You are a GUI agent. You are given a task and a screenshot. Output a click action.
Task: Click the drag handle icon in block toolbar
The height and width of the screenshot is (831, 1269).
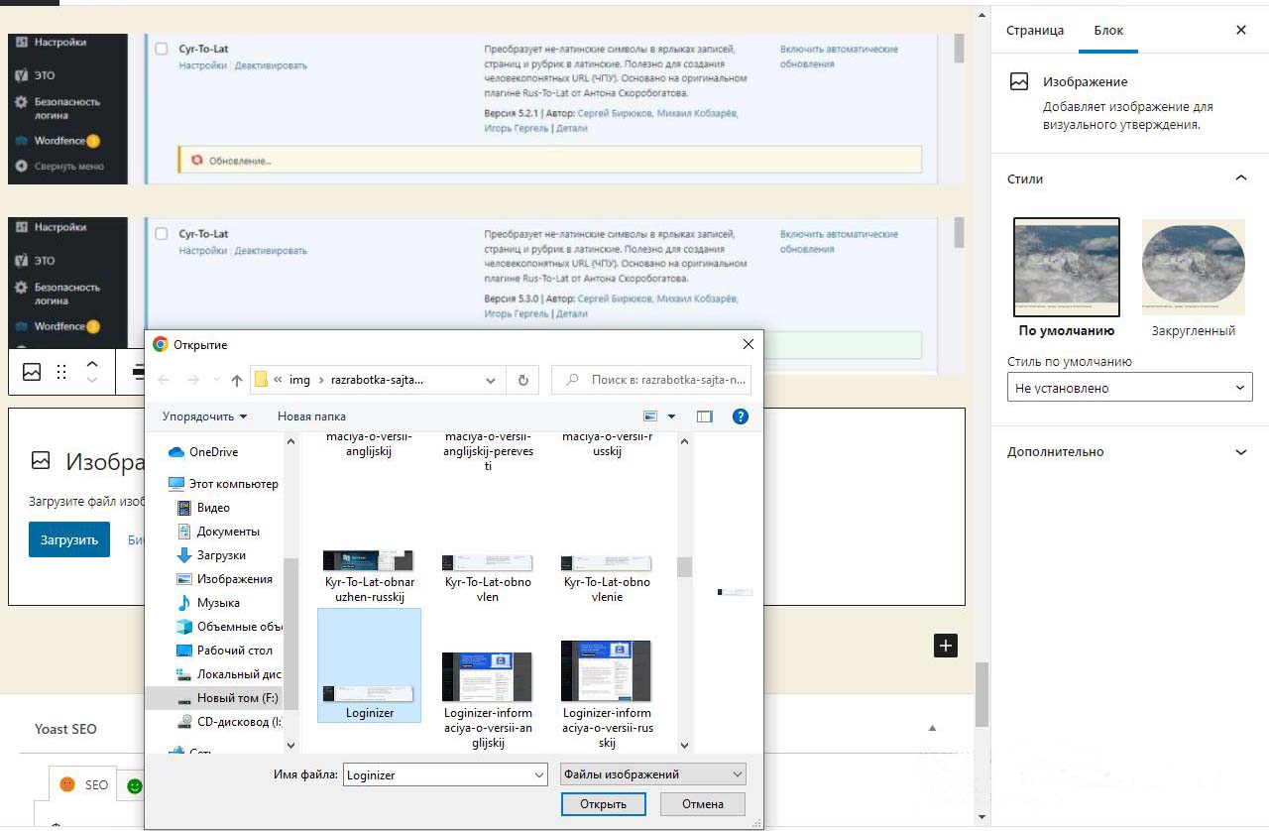(x=61, y=372)
